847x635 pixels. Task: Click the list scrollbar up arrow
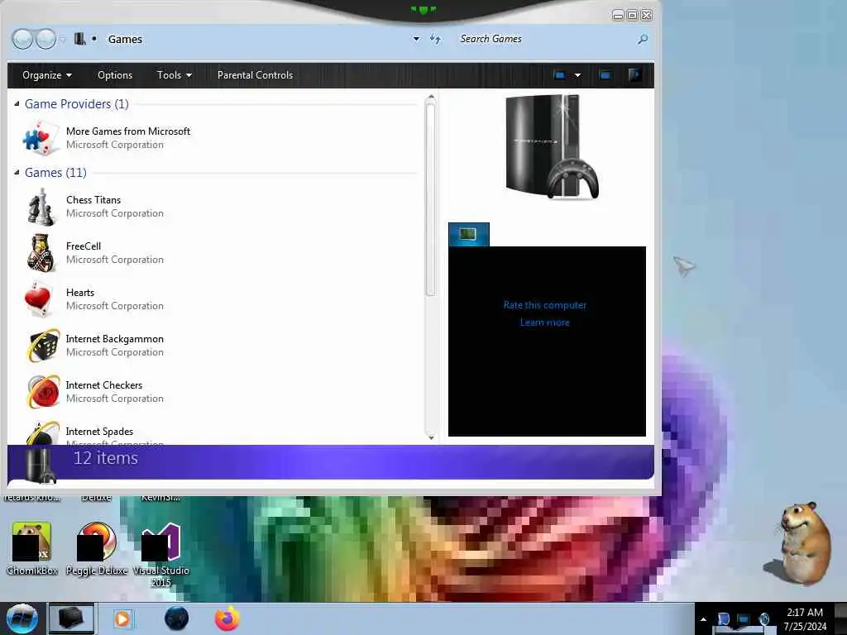click(430, 98)
